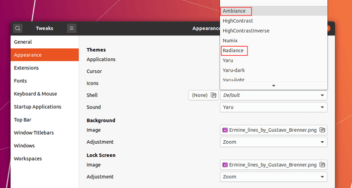Open the Background Adjustment Zoom dropdown

pos(274,142)
